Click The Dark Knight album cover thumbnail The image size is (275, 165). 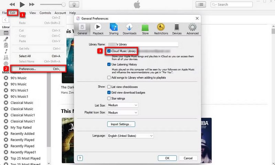click(x=68, y=60)
